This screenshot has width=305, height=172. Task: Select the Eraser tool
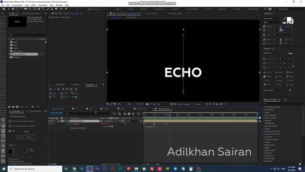56,9
